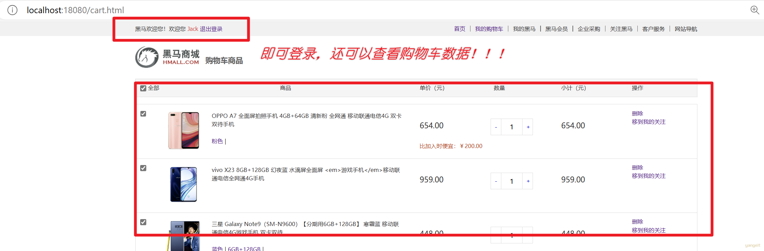
Task: Delete the OPPO A7 item via 删除
Action: (638, 113)
